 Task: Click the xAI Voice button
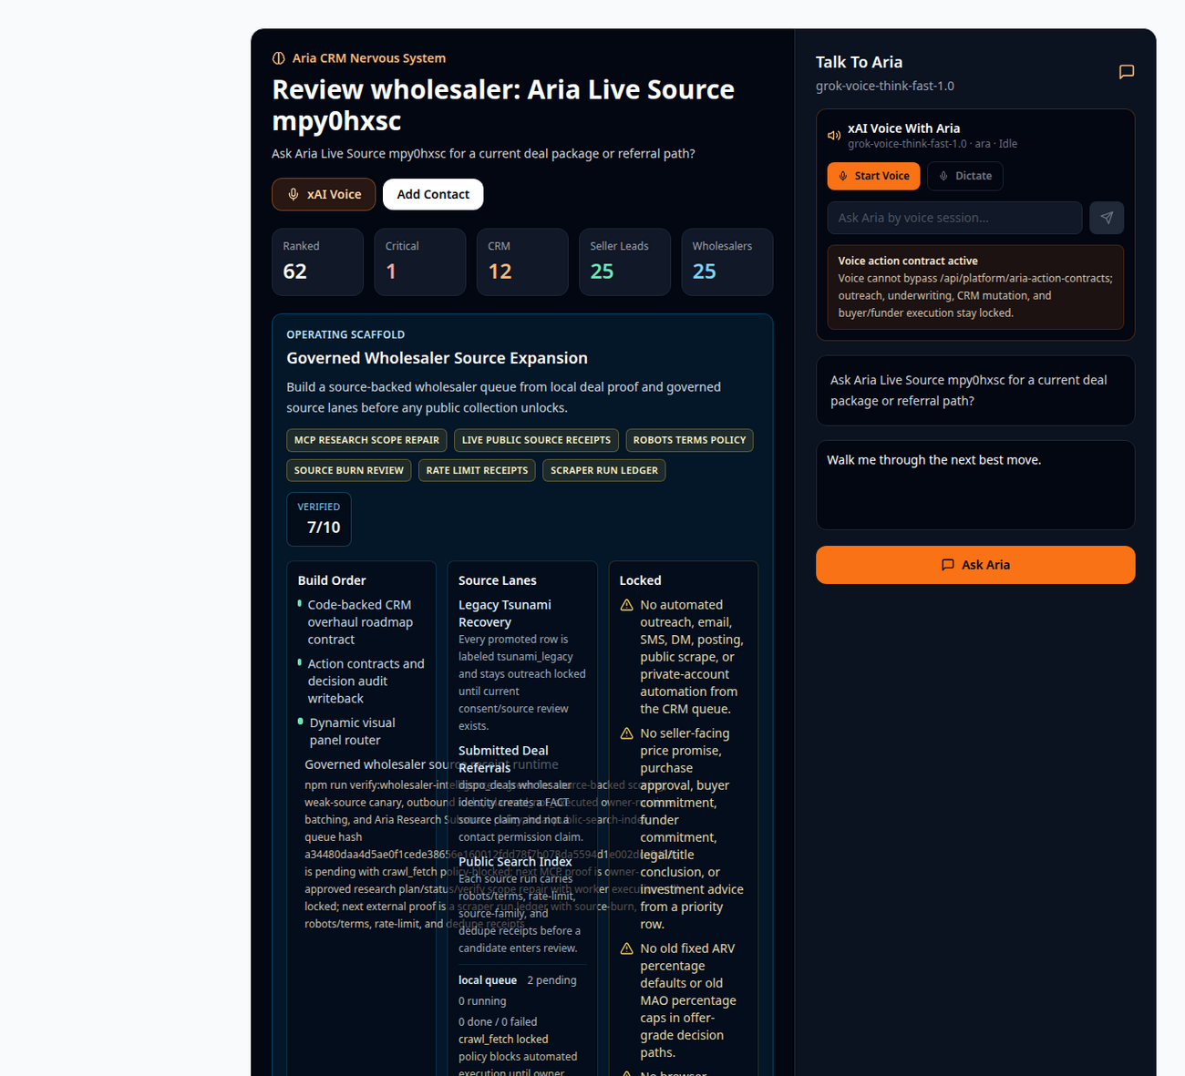324,194
